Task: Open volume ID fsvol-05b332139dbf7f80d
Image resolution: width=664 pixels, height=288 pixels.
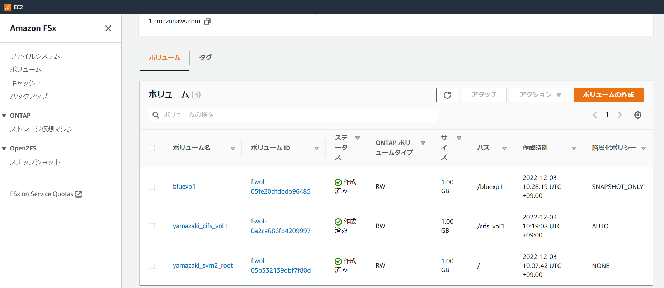Action: (x=281, y=266)
